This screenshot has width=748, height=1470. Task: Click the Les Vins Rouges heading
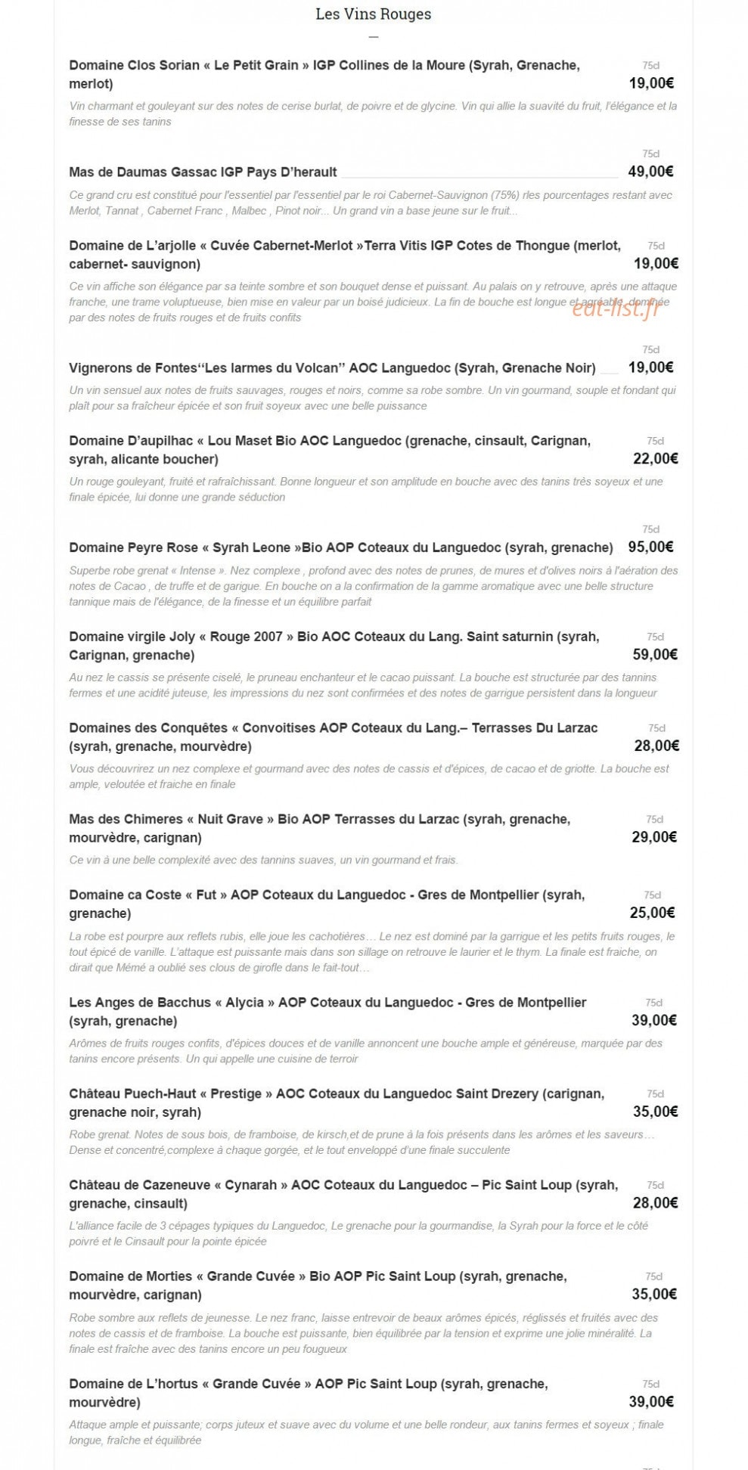click(x=373, y=14)
